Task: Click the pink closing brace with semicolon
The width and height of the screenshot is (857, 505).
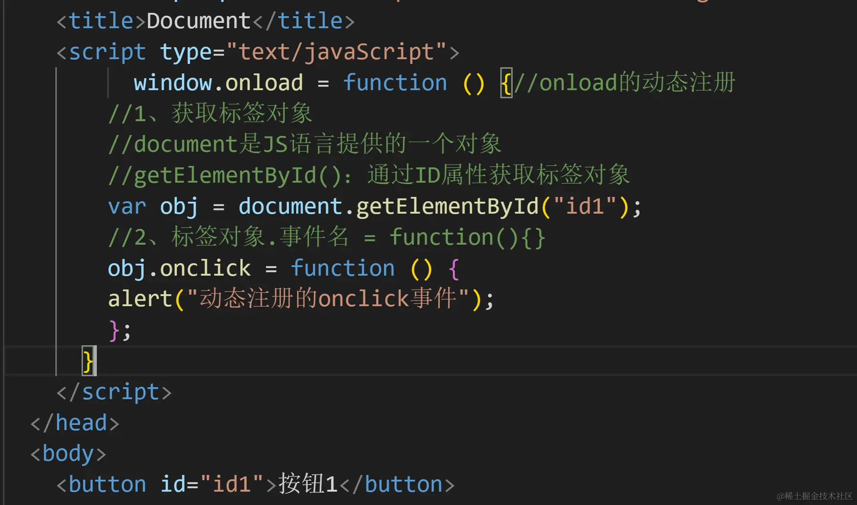Action: tap(120, 330)
